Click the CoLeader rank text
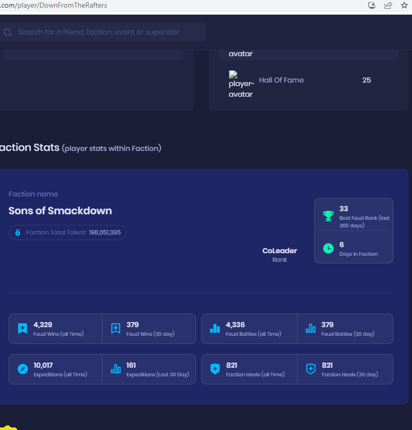This screenshot has width=412, height=430. [x=280, y=251]
